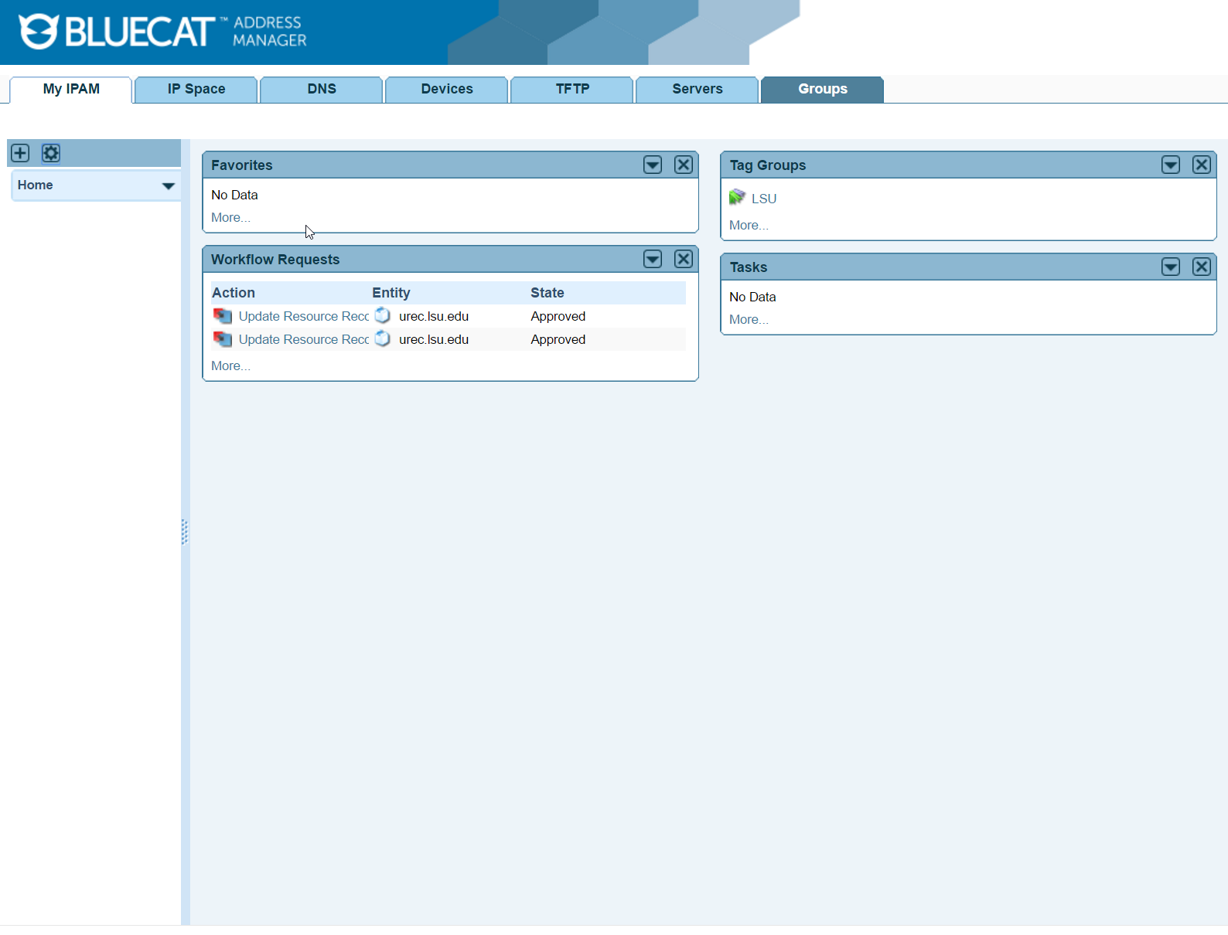Click No Data text in Favorites

(x=235, y=195)
